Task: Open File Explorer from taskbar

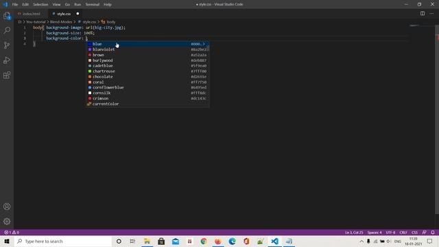Action: [147, 241]
